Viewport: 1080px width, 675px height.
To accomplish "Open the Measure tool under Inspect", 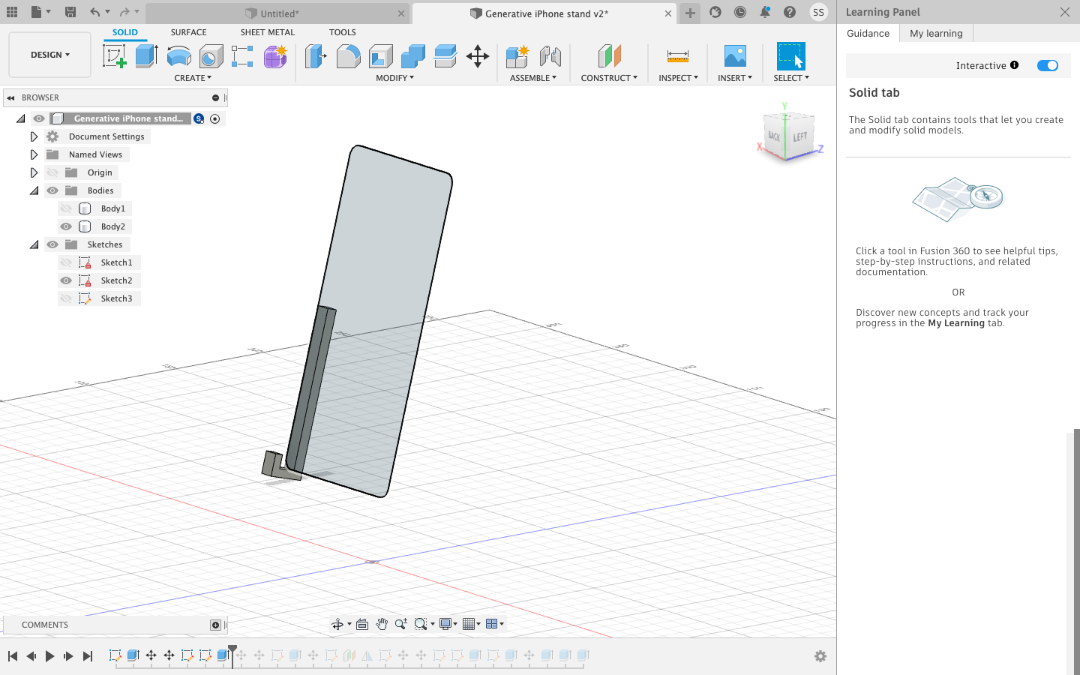I will pos(678,56).
